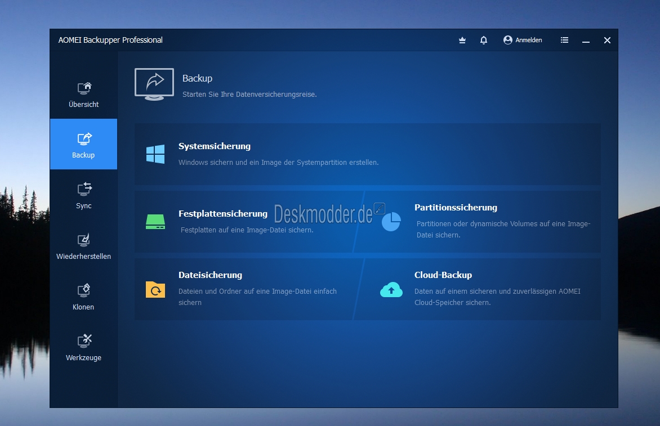Click 'Dateien und Ordner auf eine Image-Datei' text

(257, 297)
